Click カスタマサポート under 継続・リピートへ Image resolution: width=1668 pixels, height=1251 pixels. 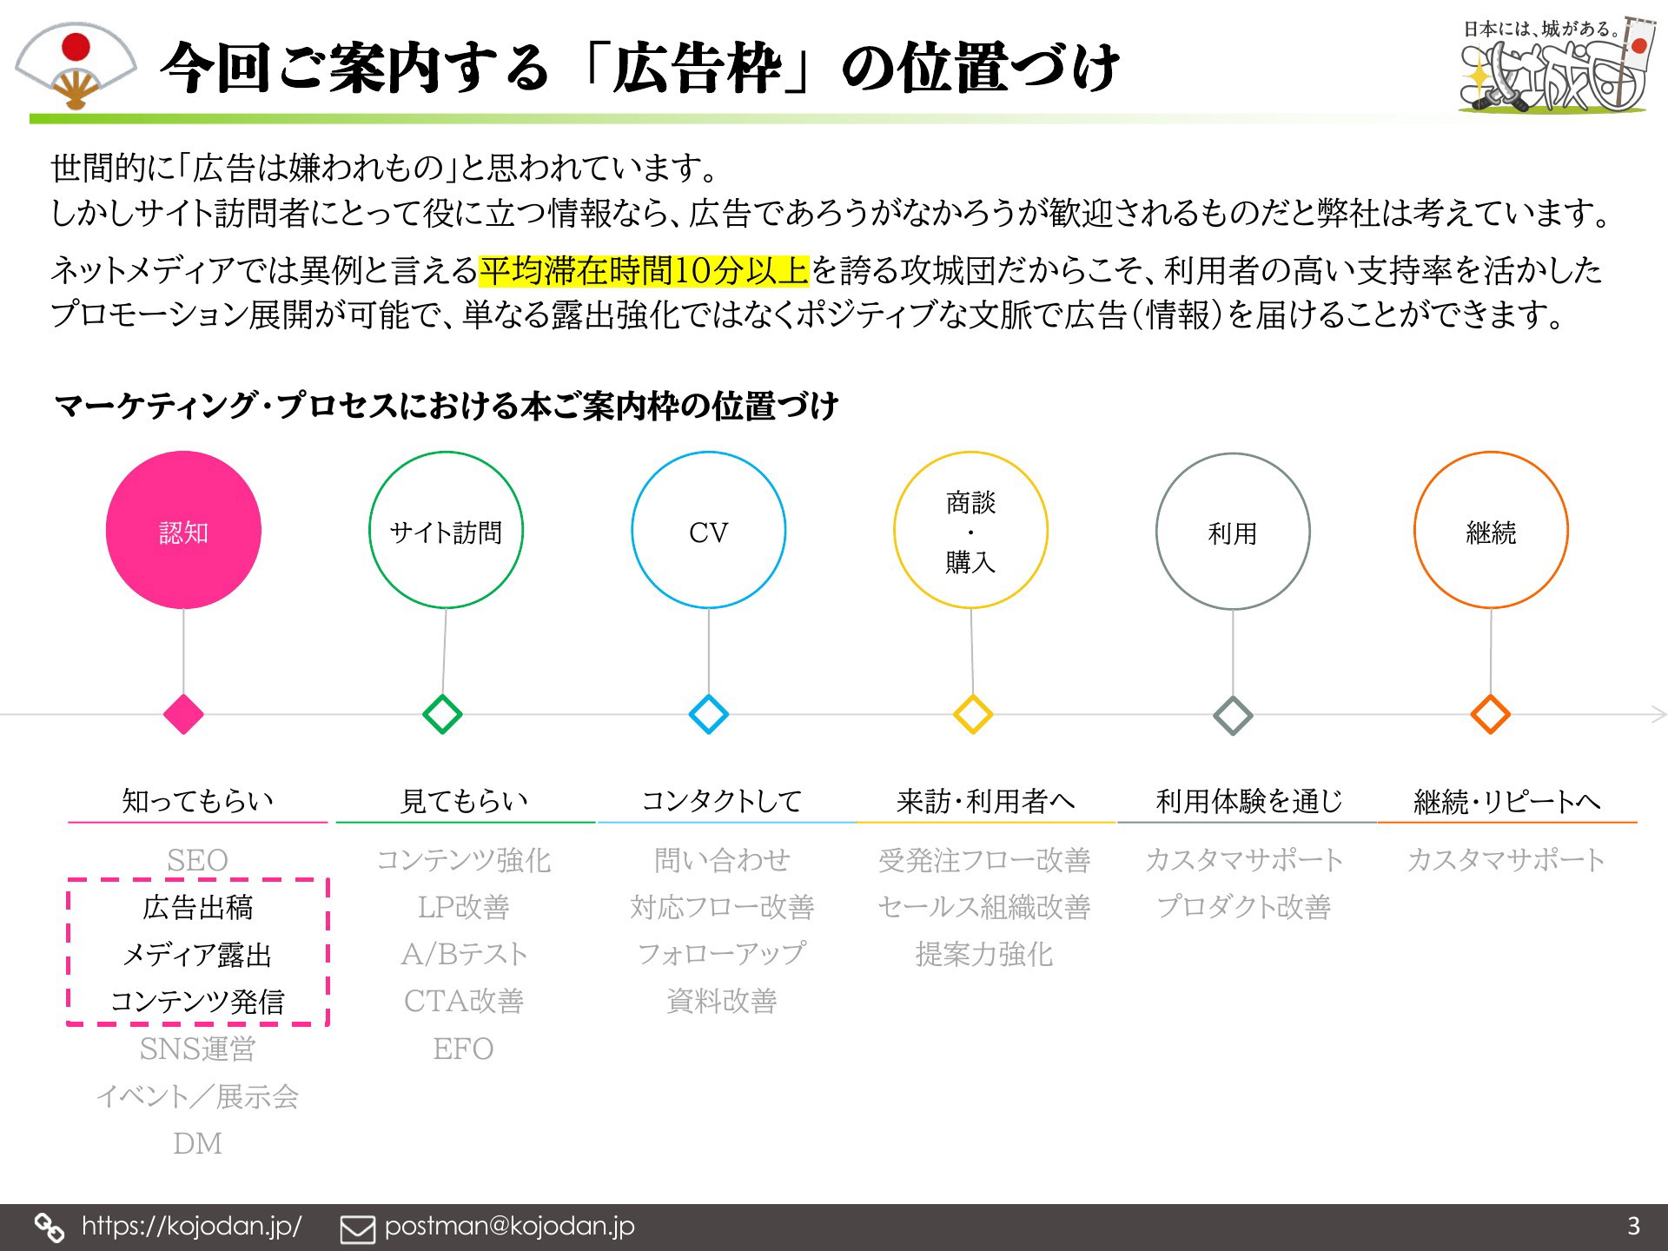[1506, 860]
